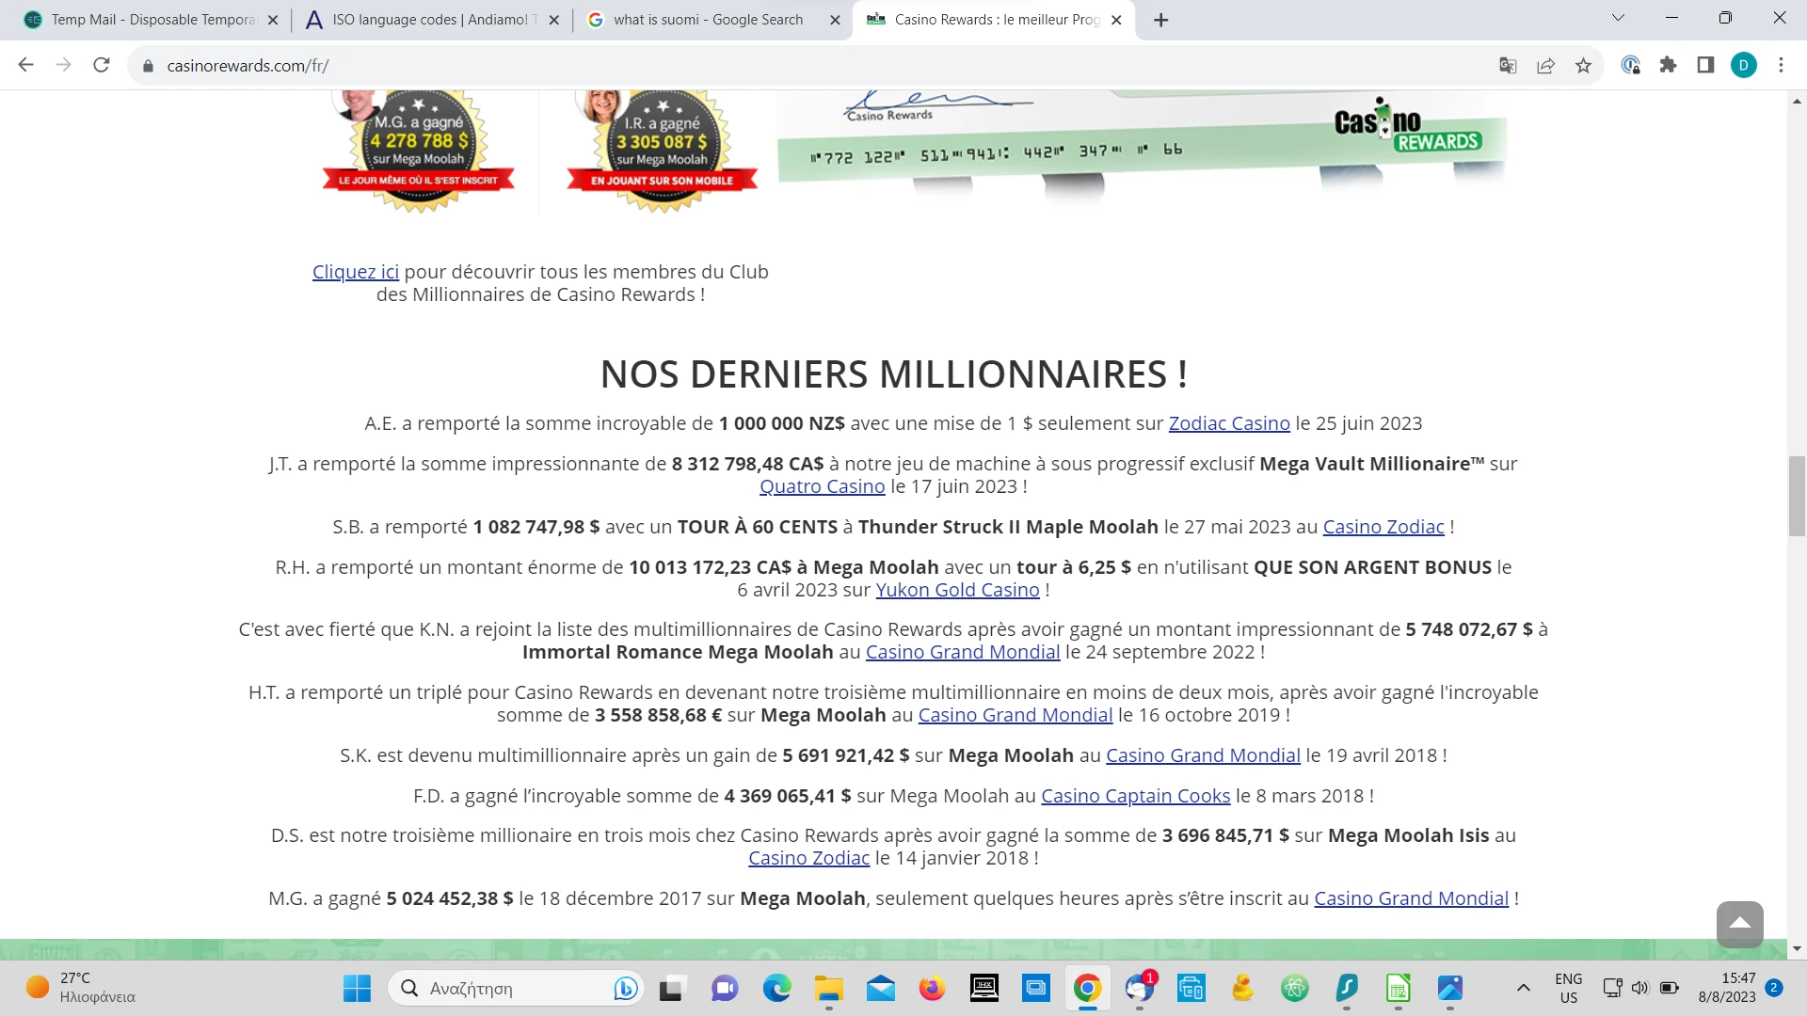Bookmark this page with the star icon
1807x1016 pixels.
1583,65
